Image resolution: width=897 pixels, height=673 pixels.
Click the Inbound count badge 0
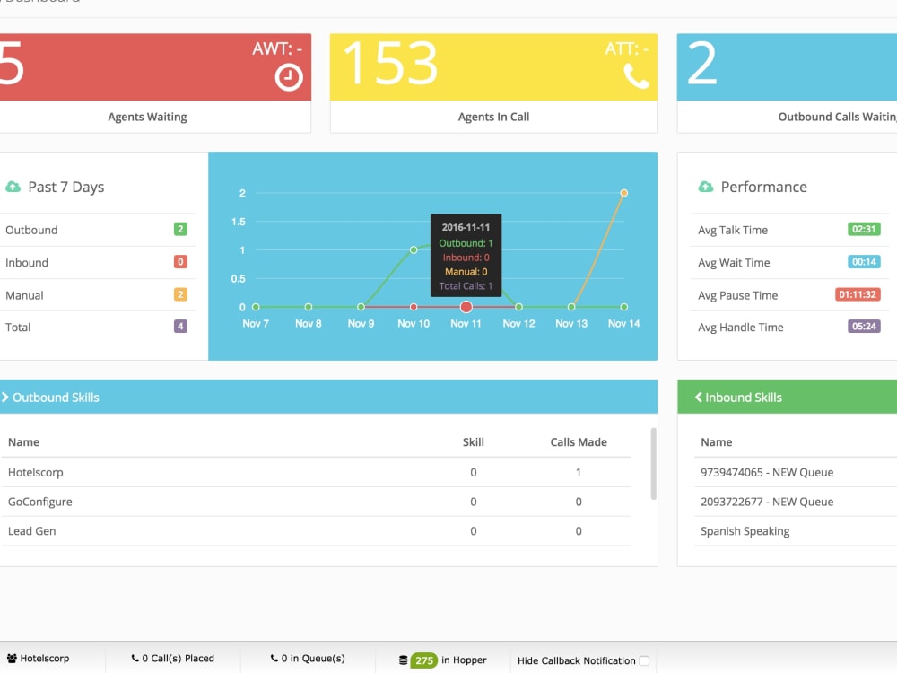[x=180, y=261]
